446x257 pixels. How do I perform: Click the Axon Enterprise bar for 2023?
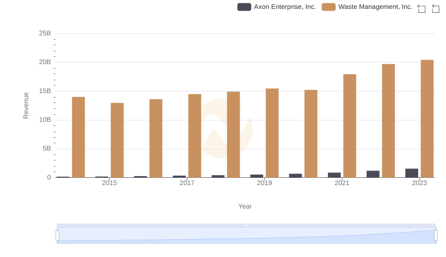tap(411, 173)
